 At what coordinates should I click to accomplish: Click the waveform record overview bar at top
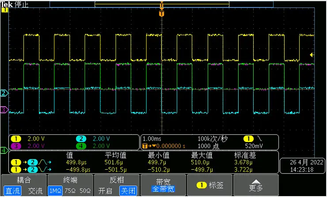(x=162, y=4)
